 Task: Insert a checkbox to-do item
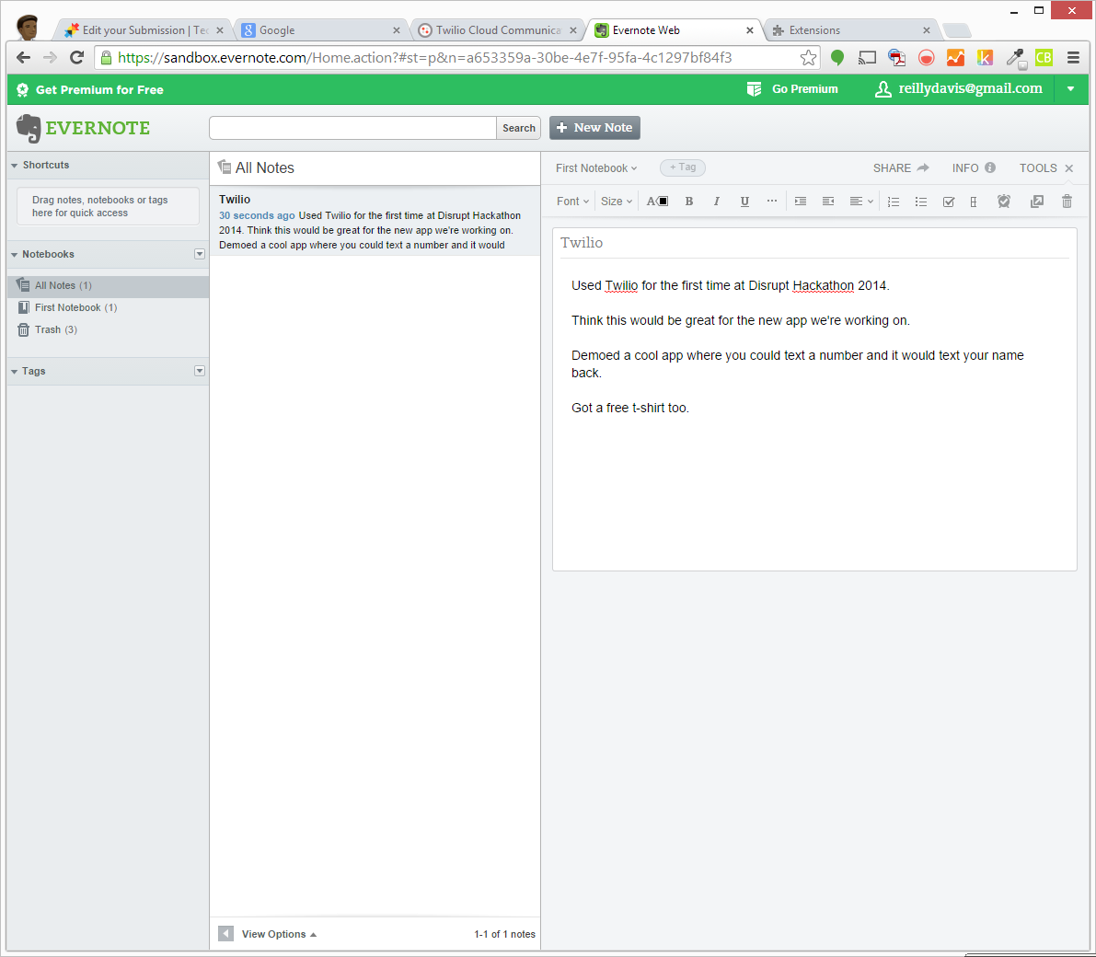tap(949, 202)
